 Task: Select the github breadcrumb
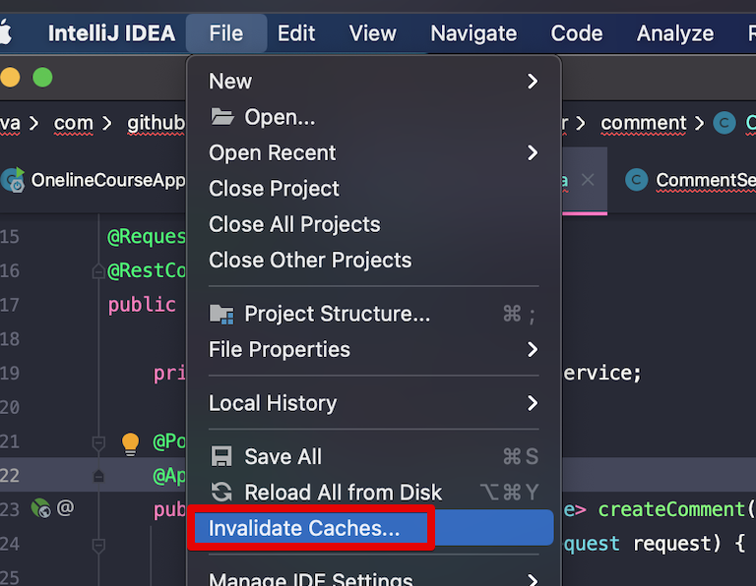click(x=157, y=123)
